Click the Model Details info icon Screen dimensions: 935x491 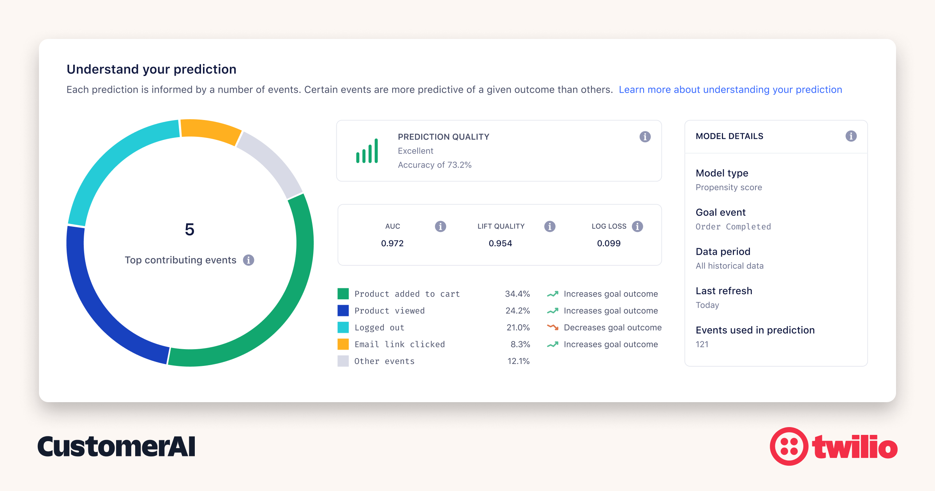[851, 136]
